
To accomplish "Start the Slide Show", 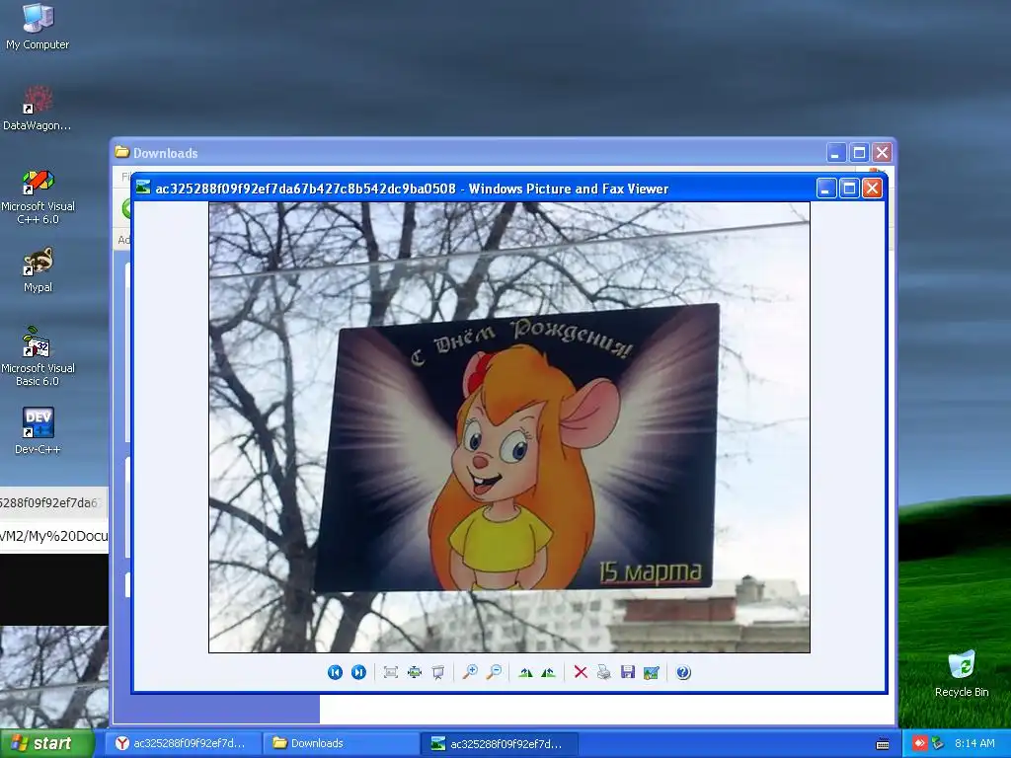I will 437,672.
